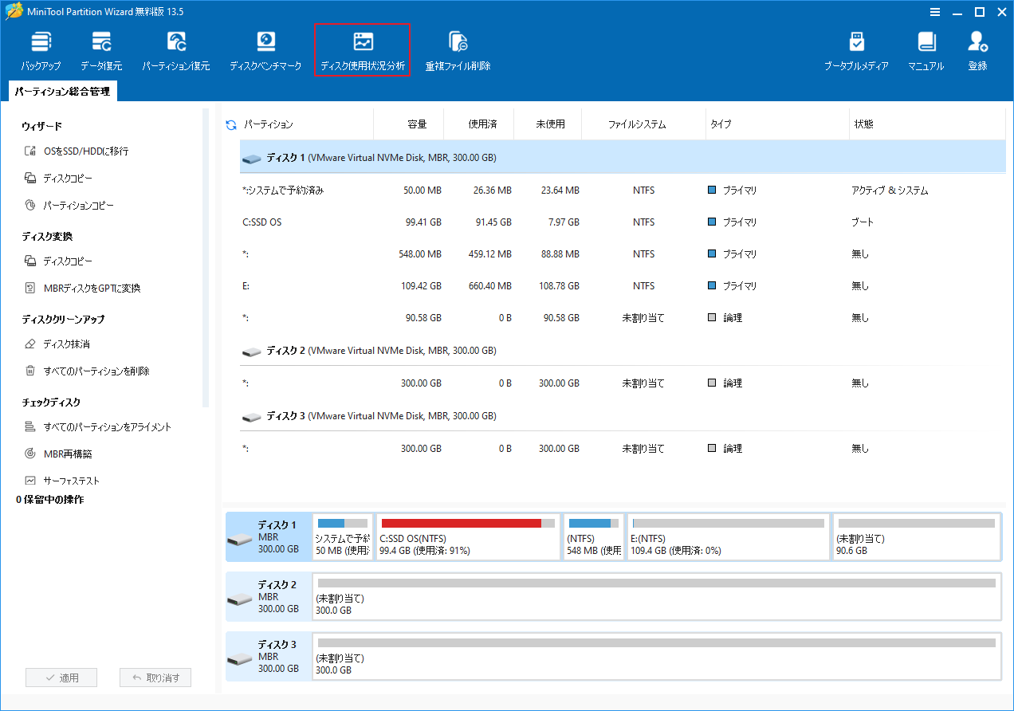Image resolution: width=1014 pixels, height=711 pixels.
Task: Open the hamburger menu
Action: pos(935,12)
